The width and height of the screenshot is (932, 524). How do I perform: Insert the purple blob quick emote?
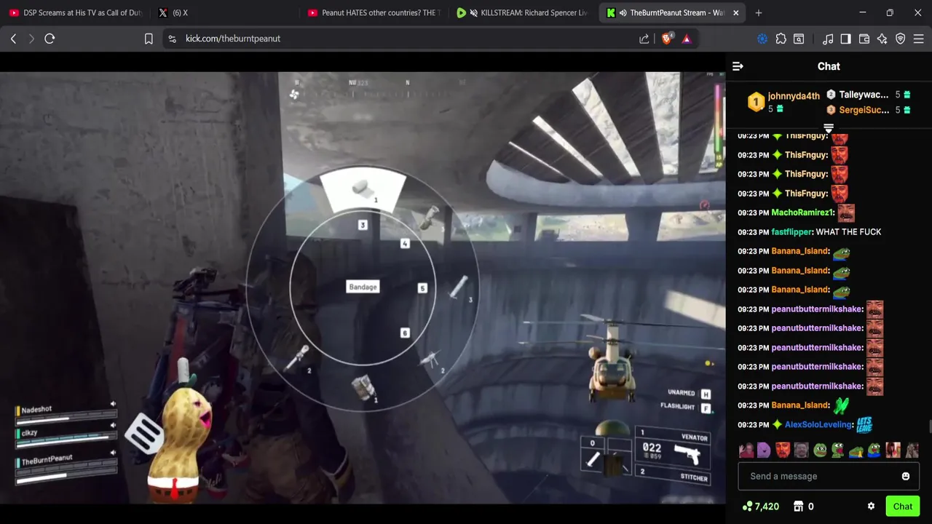click(764, 450)
